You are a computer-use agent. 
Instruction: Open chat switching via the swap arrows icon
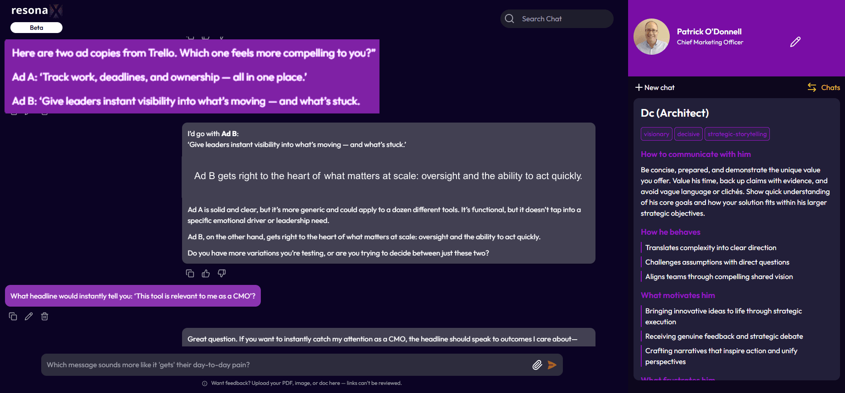[x=812, y=87]
